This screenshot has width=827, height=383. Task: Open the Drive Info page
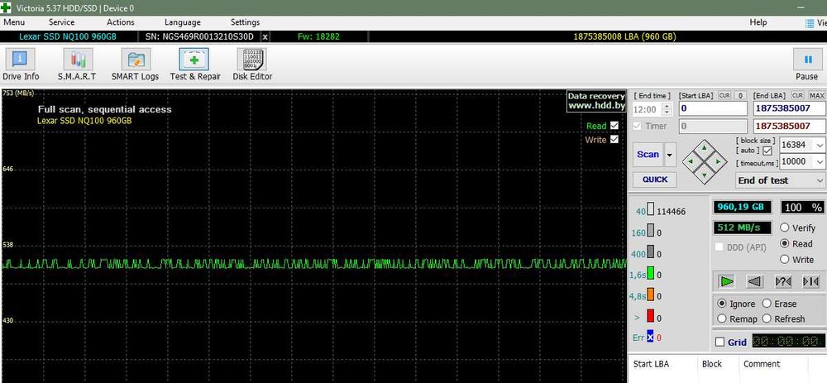tap(21, 65)
